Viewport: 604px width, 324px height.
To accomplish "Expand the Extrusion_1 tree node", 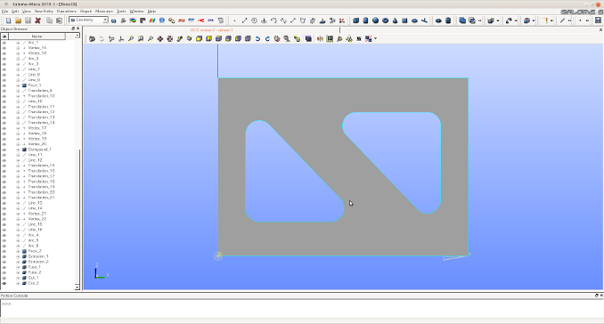I will tap(18, 256).
